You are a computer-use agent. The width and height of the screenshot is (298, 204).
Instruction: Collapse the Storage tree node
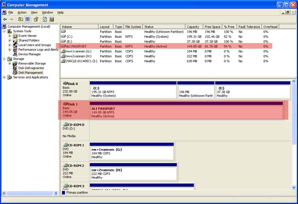pos(4,59)
